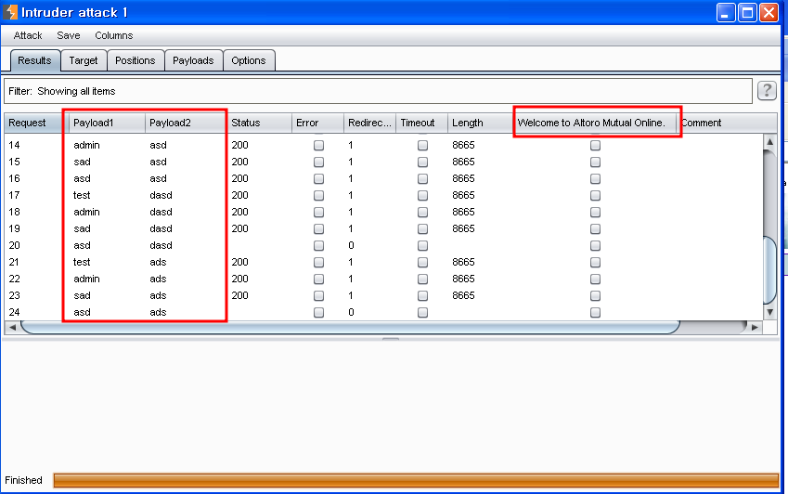Click the Filter: Showing all items bar
This screenshot has width=788, height=494.
coord(378,91)
